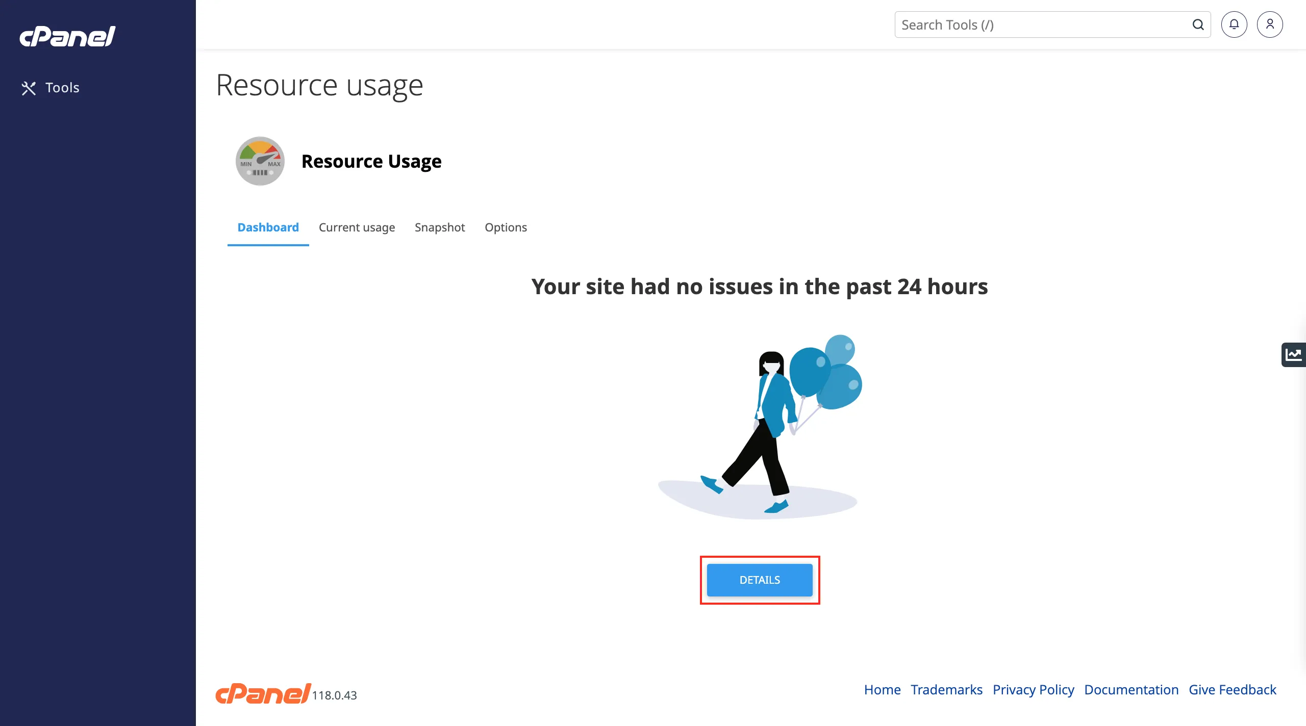Click the orange cPanel footer logo
This screenshot has height=726, width=1306.
(x=263, y=693)
